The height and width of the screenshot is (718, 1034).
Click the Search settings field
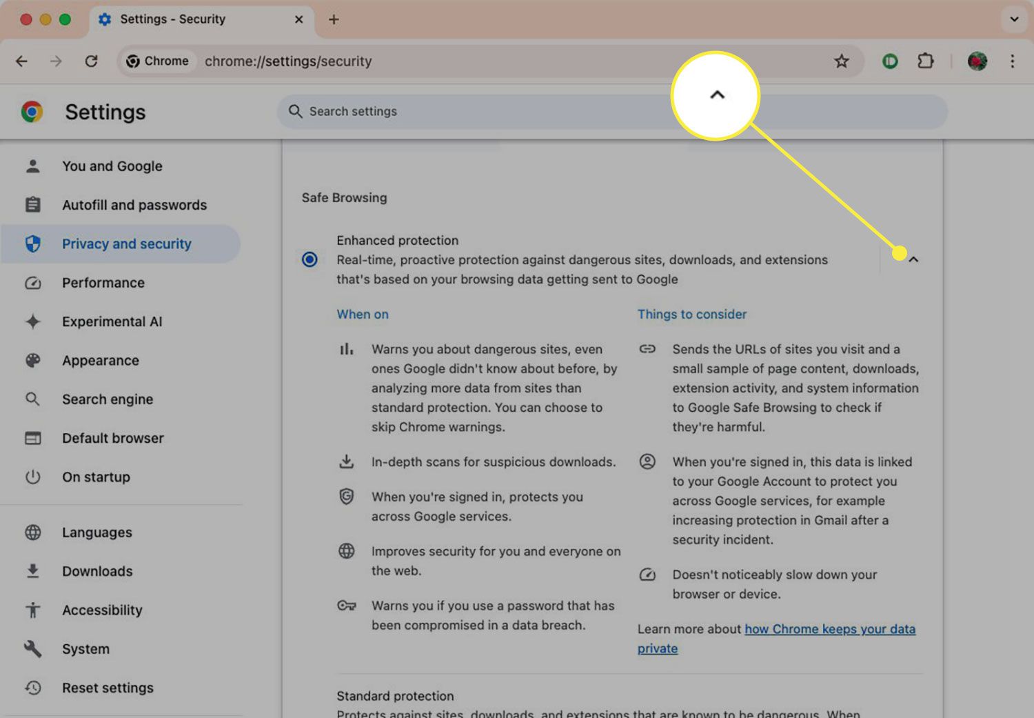(483, 112)
